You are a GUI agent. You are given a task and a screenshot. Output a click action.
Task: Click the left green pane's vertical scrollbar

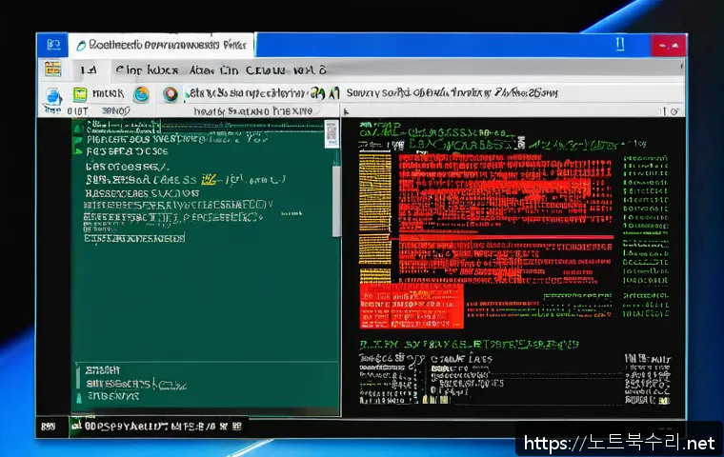(335, 200)
